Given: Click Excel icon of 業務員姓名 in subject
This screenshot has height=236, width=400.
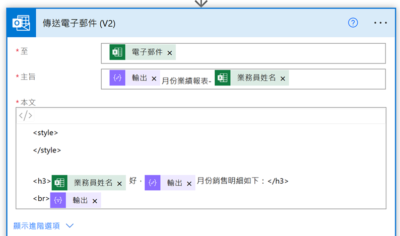Looking at the screenshot, I should 223,78.
